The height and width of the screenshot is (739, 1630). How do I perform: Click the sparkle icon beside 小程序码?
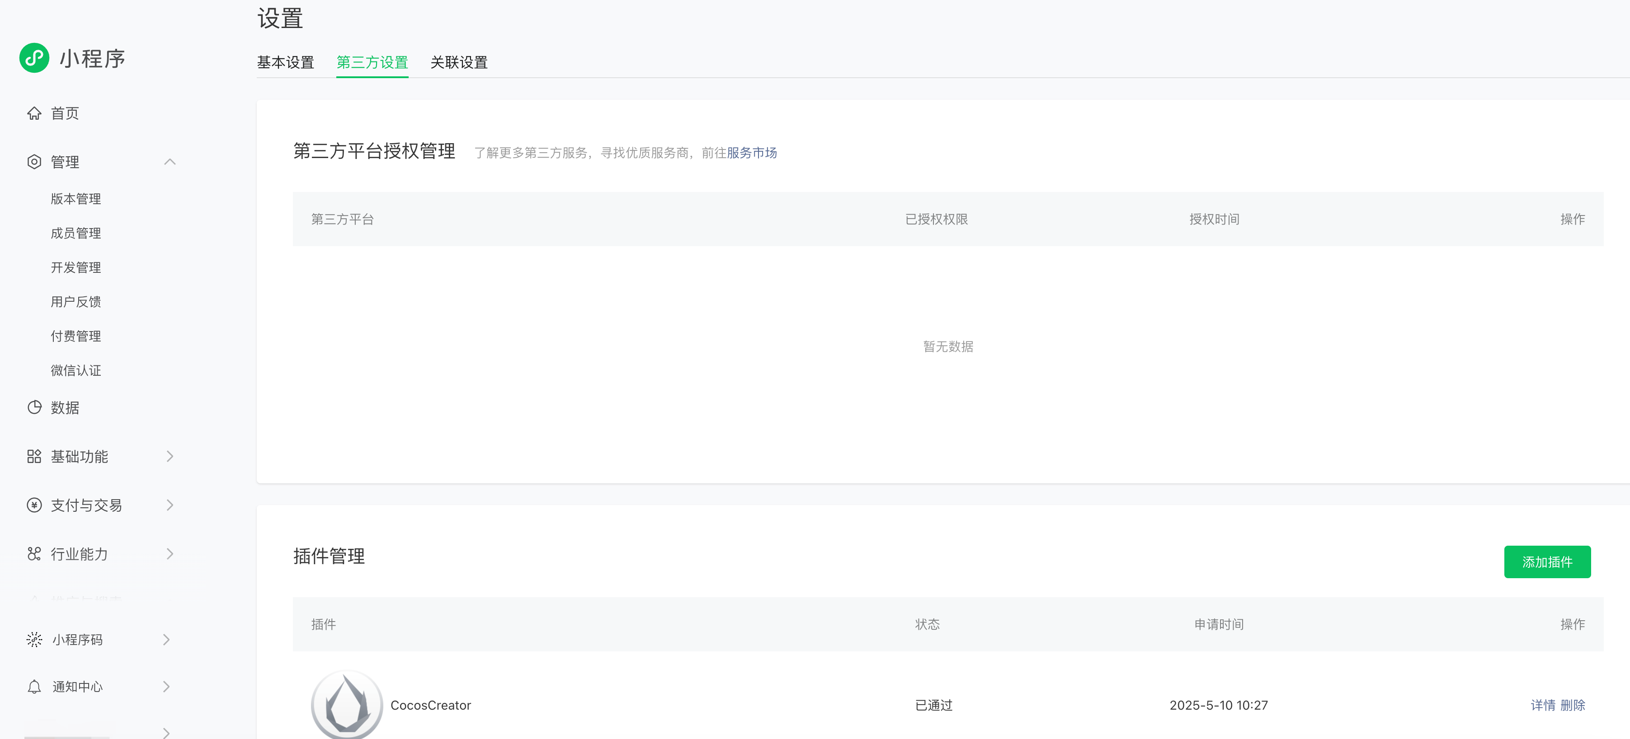point(34,640)
